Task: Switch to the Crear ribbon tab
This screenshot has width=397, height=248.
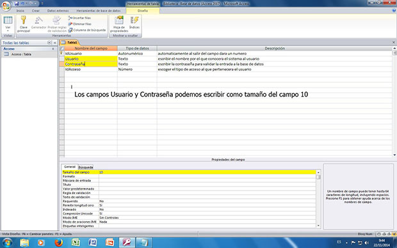Action: 36,11
